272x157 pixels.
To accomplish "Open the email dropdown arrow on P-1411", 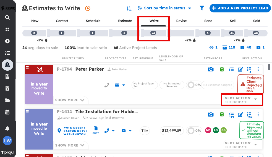I will (x=130, y=131).
